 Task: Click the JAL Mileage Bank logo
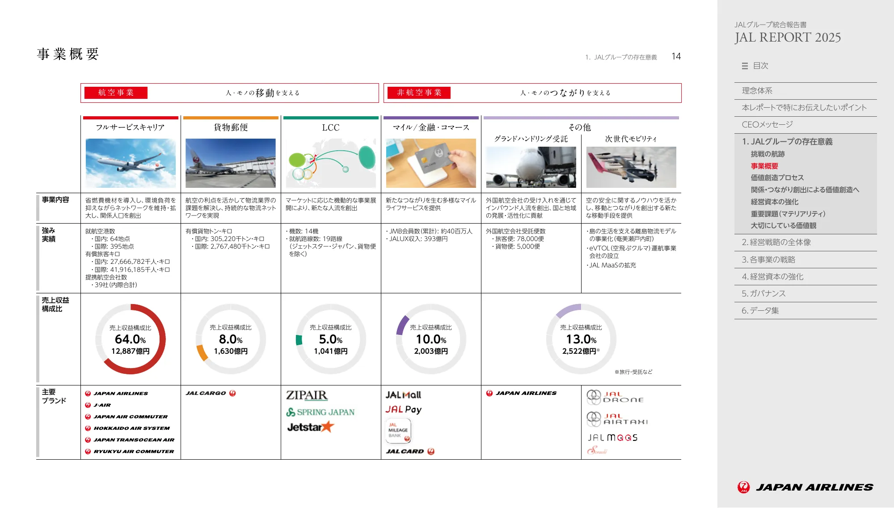398,430
